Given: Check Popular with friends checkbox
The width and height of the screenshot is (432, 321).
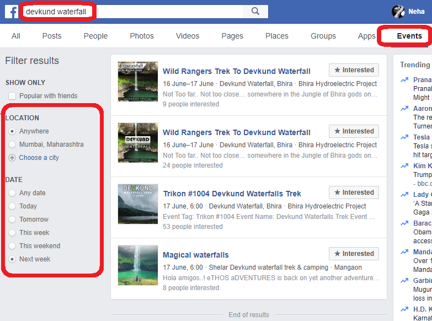Looking at the screenshot, I should point(12,96).
